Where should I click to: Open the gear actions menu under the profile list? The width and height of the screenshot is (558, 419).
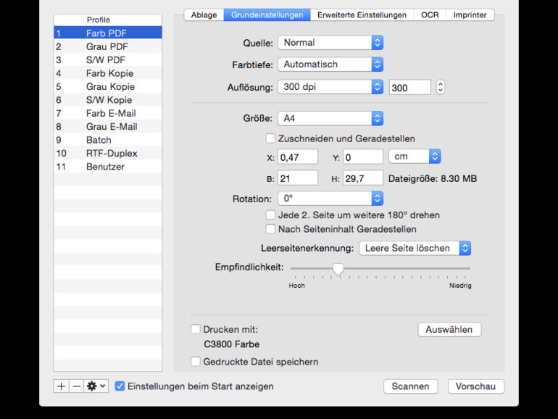pos(96,386)
